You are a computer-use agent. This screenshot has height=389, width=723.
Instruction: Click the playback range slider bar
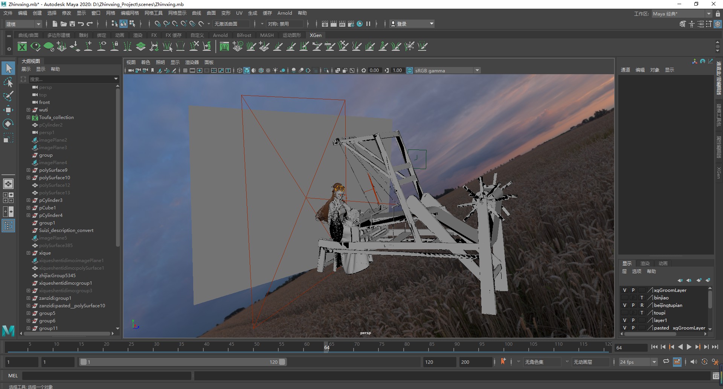[x=183, y=362]
